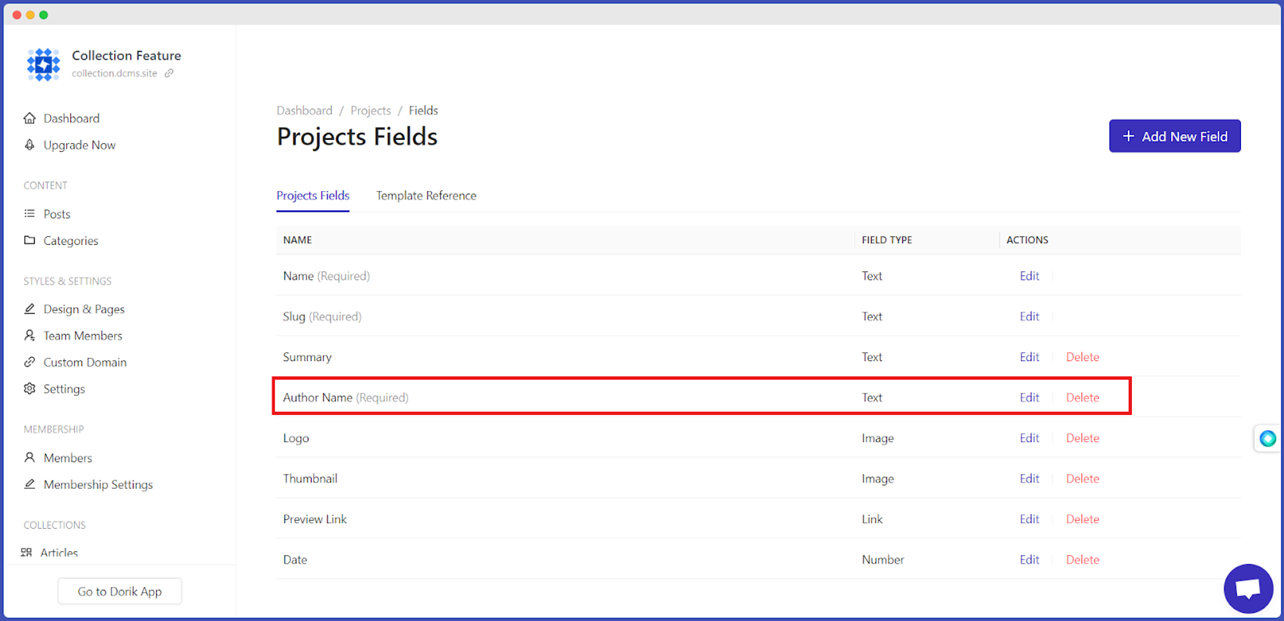Click the Posts list icon
1284x621 pixels.
30,214
